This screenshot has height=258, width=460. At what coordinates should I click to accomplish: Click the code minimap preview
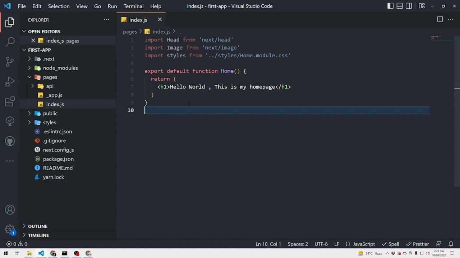click(437, 38)
